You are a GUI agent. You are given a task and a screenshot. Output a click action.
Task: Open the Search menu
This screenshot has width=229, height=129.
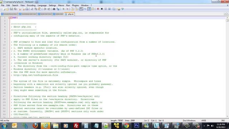(15, 5)
